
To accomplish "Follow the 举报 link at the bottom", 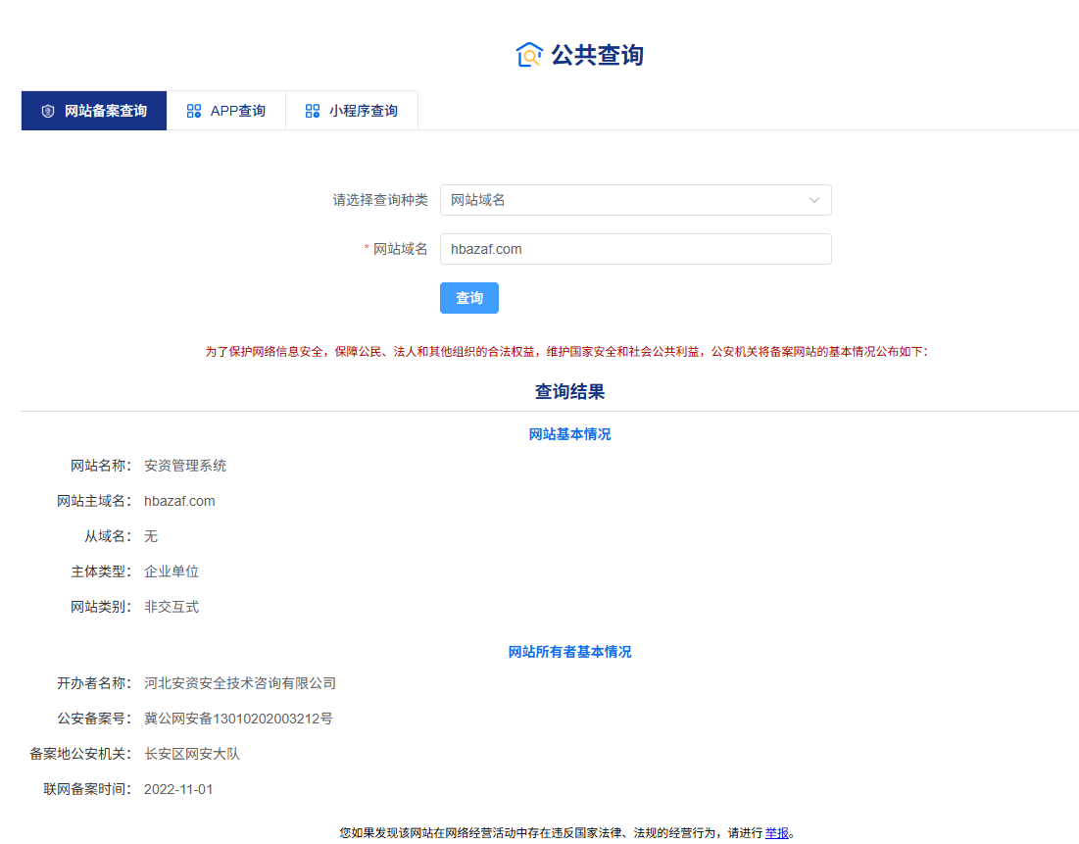I will point(776,832).
